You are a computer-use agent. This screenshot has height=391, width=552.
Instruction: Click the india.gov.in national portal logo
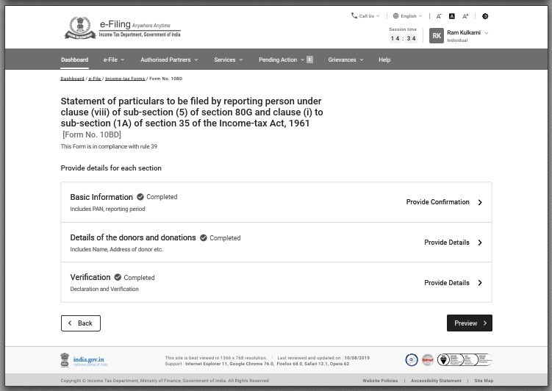point(84,360)
